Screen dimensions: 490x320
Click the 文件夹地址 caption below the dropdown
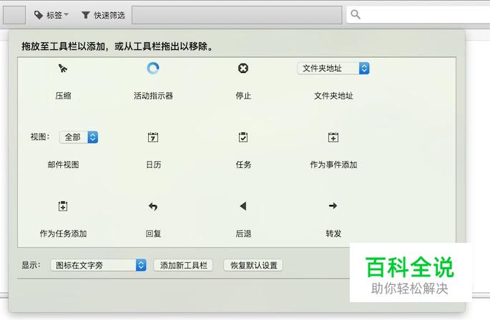coord(333,96)
